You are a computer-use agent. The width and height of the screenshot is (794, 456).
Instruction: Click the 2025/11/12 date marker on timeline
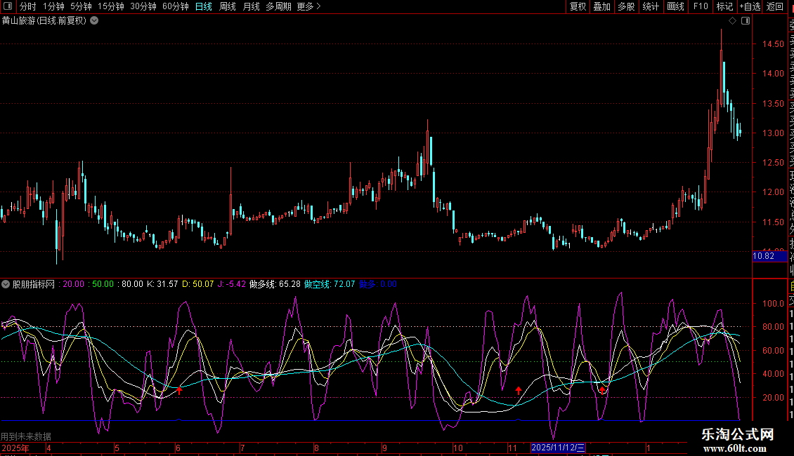(558, 448)
